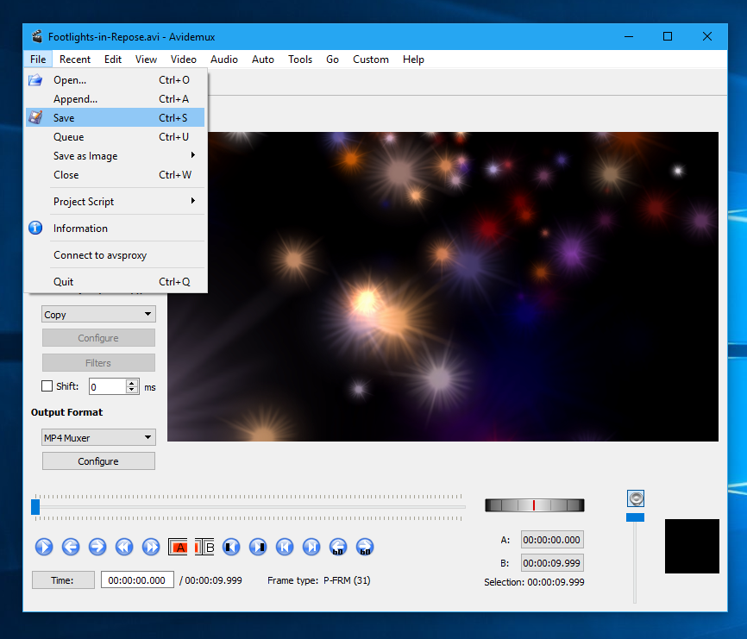Go to last frame button

click(x=311, y=547)
